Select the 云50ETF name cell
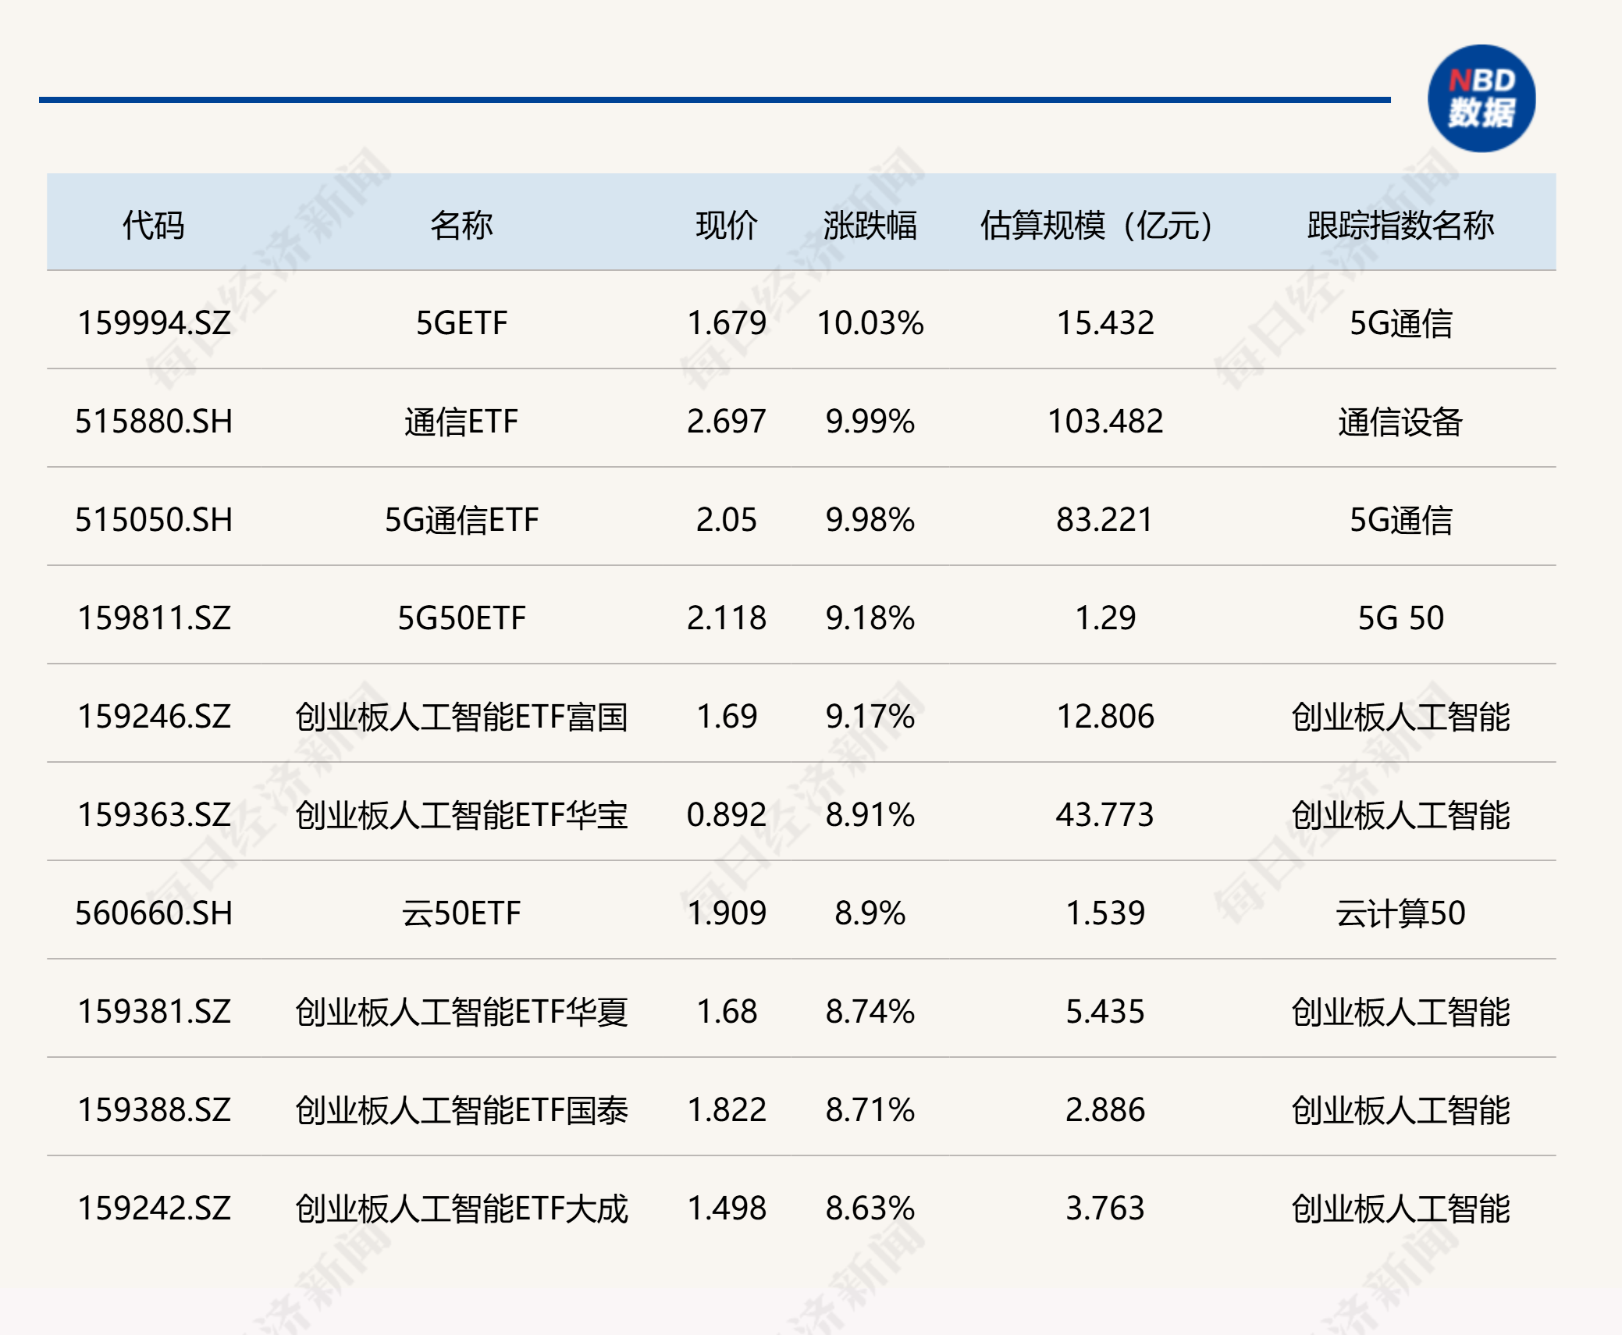 461,913
